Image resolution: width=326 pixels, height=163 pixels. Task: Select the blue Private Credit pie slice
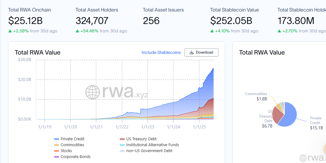(289, 116)
